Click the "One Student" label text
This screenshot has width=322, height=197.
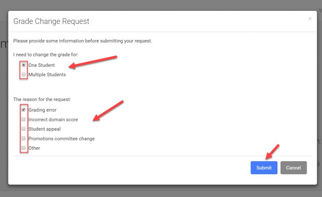pos(42,65)
